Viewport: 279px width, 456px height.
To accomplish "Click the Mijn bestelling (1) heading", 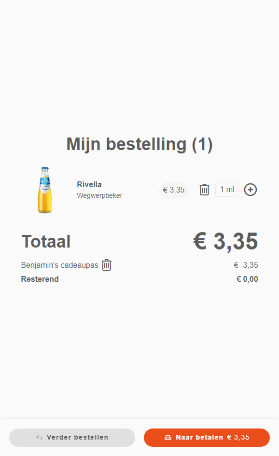I will tap(139, 144).
